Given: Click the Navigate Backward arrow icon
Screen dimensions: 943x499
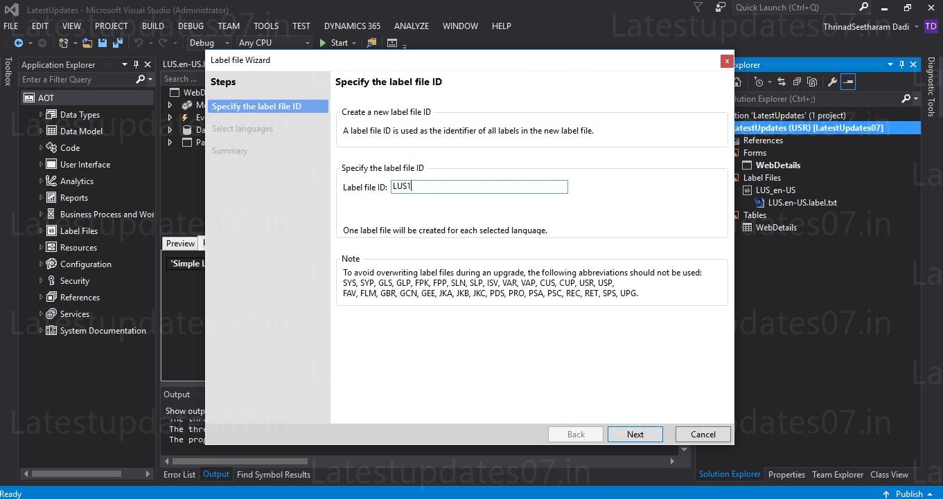Looking at the screenshot, I should (18, 43).
